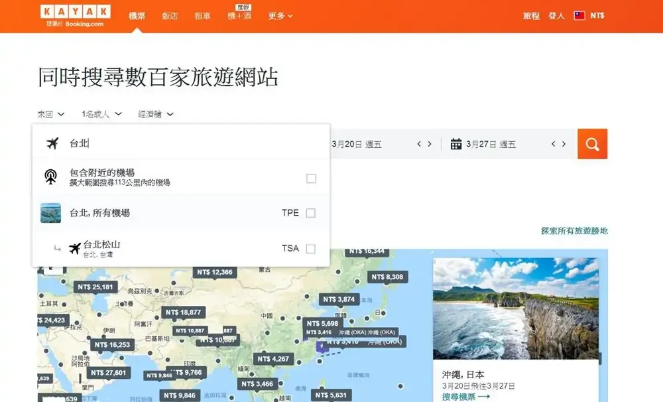Viewport: 663px width, 402px height.
Task: Go to previous day for 3月27日 return
Action: [x=552, y=144]
